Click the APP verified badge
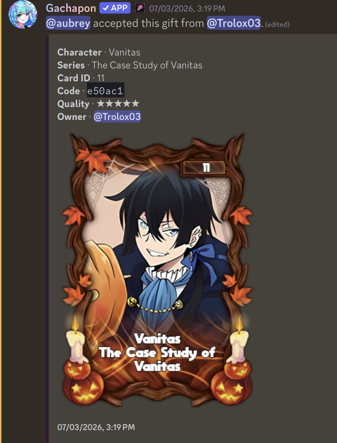The image size is (337, 443). click(x=115, y=8)
